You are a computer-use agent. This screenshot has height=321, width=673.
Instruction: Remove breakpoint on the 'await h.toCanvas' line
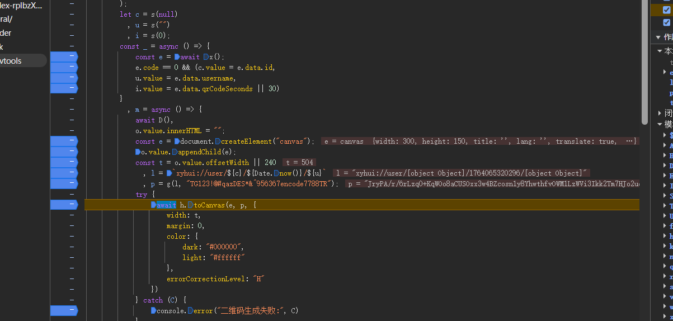click(64, 205)
